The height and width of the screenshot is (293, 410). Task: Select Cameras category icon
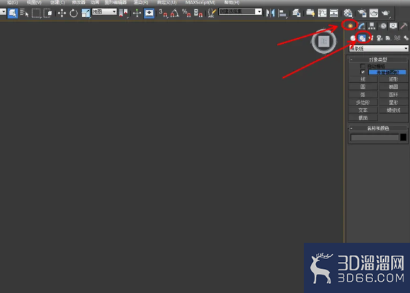pyautogui.click(x=380, y=38)
